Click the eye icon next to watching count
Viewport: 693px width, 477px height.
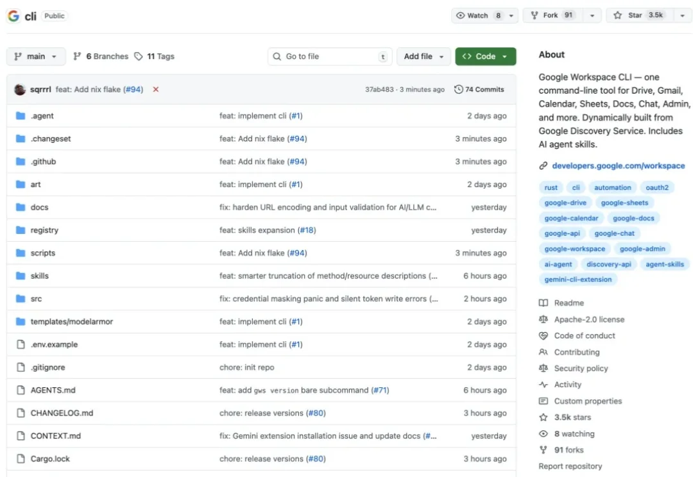[542, 433]
